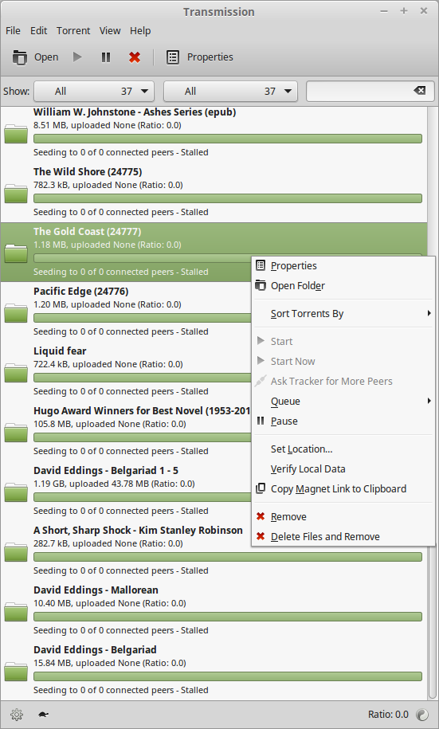
Task: Select the Hugo Award Winners for Best Novel title
Action: click(x=143, y=411)
